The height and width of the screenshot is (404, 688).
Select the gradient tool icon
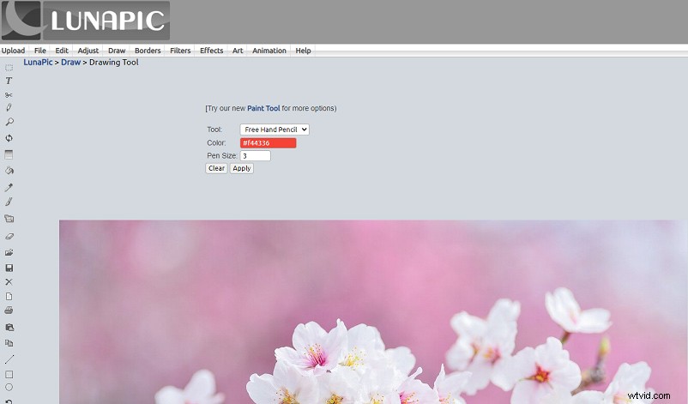[9, 154]
